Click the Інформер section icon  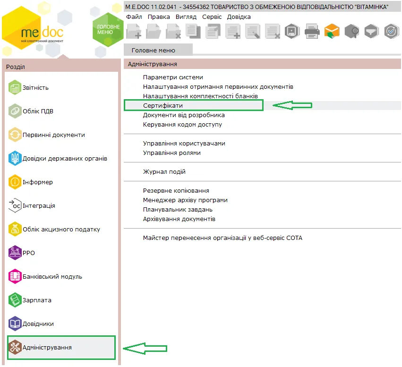[15, 182]
